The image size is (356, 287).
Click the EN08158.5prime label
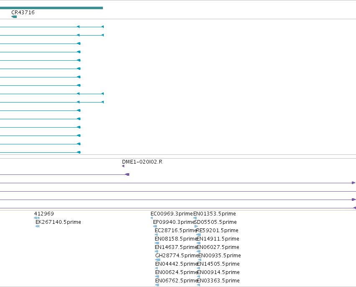pyautogui.click(x=176, y=239)
